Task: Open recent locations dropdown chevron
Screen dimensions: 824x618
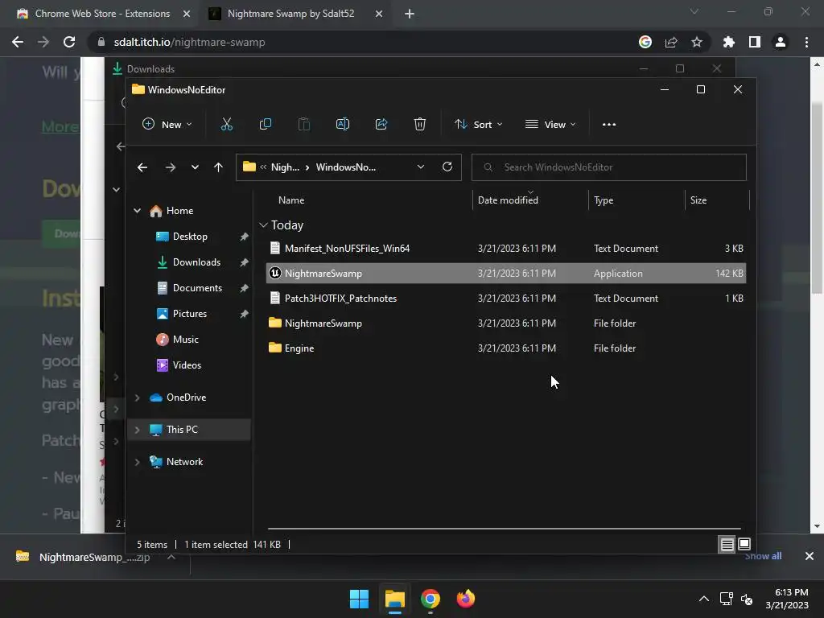Action: (x=195, y=167)
